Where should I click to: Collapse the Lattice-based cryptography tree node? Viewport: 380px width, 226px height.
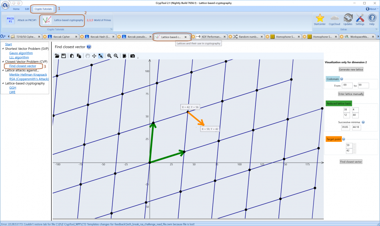point(3,83)
